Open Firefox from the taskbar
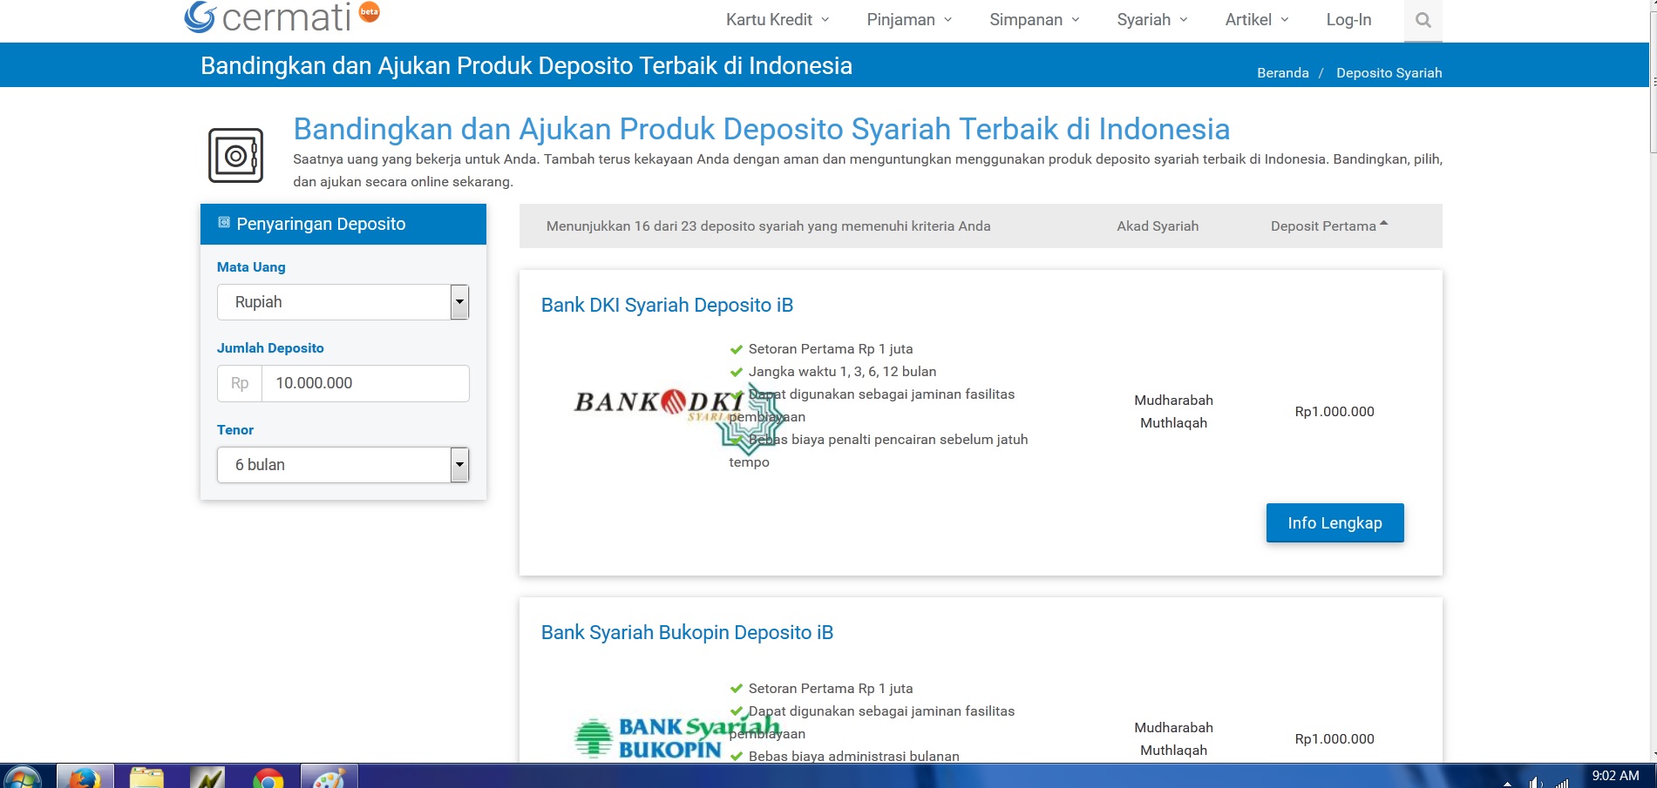 tap(85, 777)
